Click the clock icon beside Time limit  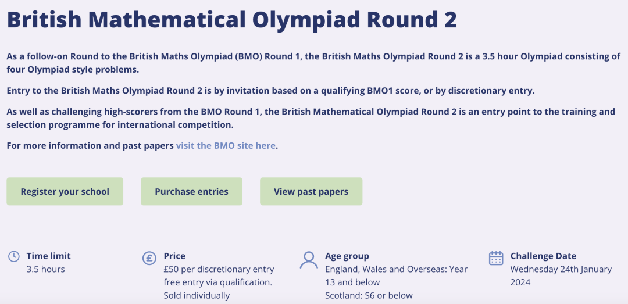pos(14,256)
